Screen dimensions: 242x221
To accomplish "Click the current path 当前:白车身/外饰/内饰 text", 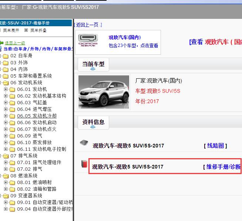I will 38,49.
